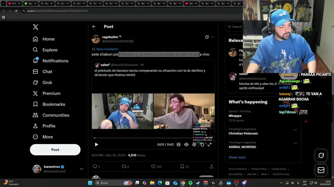
Task: Open the Windows Start menu
Action: tap(90, 183)
